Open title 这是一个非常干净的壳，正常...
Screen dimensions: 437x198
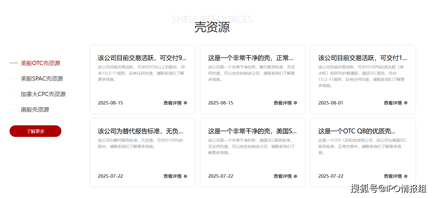pyautogui.click(x=251, y=58)
